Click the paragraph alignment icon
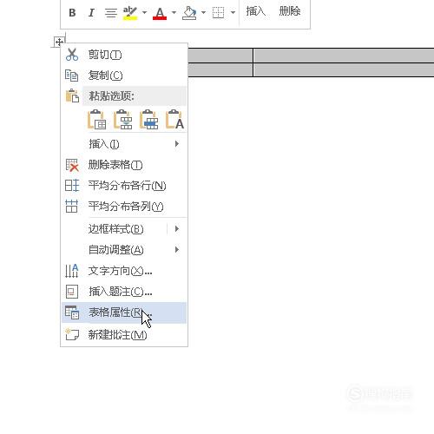This screenshot has height=434, width=434. (111, 13)
